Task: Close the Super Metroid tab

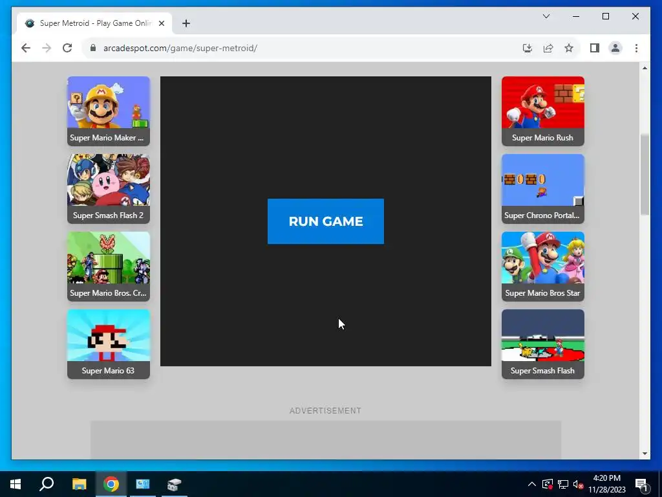Action: [x=161, y=23]
